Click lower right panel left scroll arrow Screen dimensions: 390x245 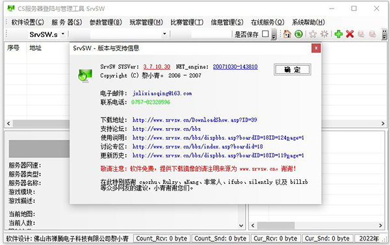(253, 226)
